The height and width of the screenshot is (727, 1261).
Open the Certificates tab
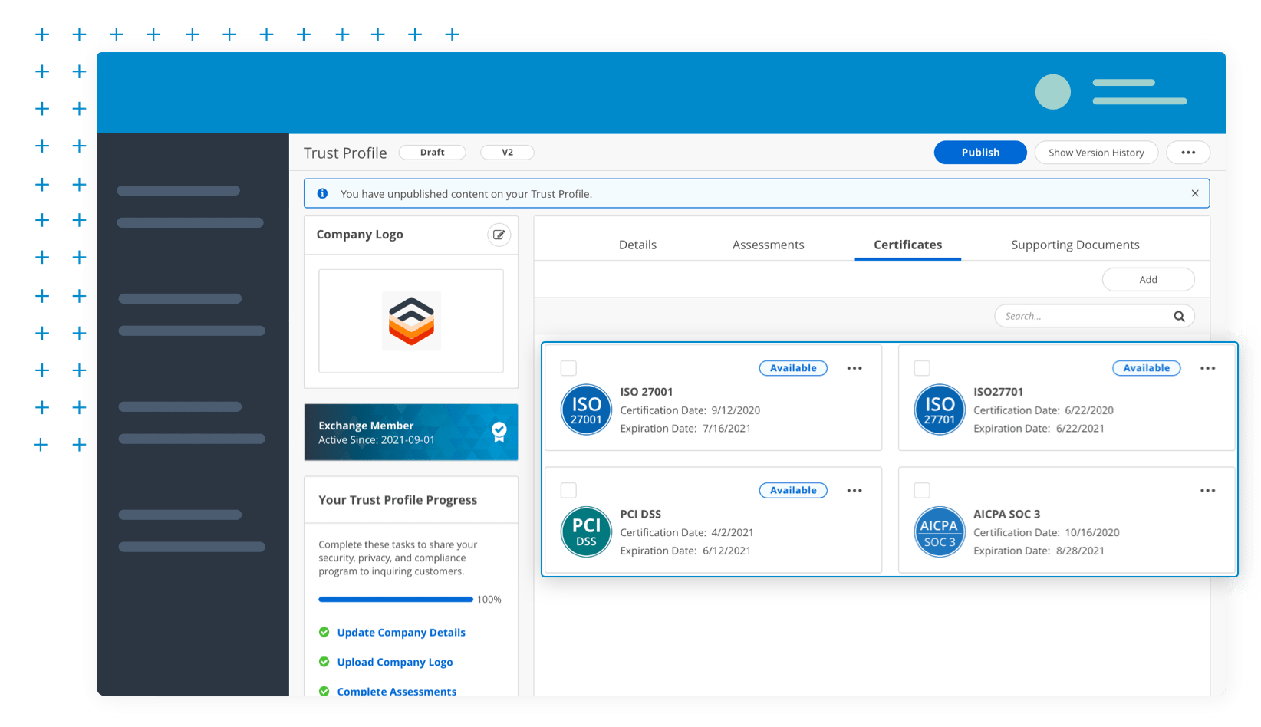[x=908, y=245]
